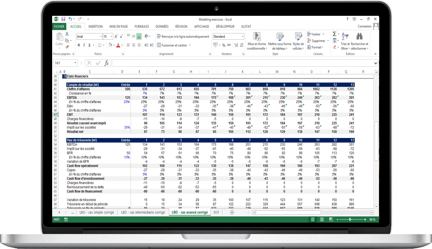The image size is (432, 249).
Task: Open Trier et filtrer
Action: 345,41
